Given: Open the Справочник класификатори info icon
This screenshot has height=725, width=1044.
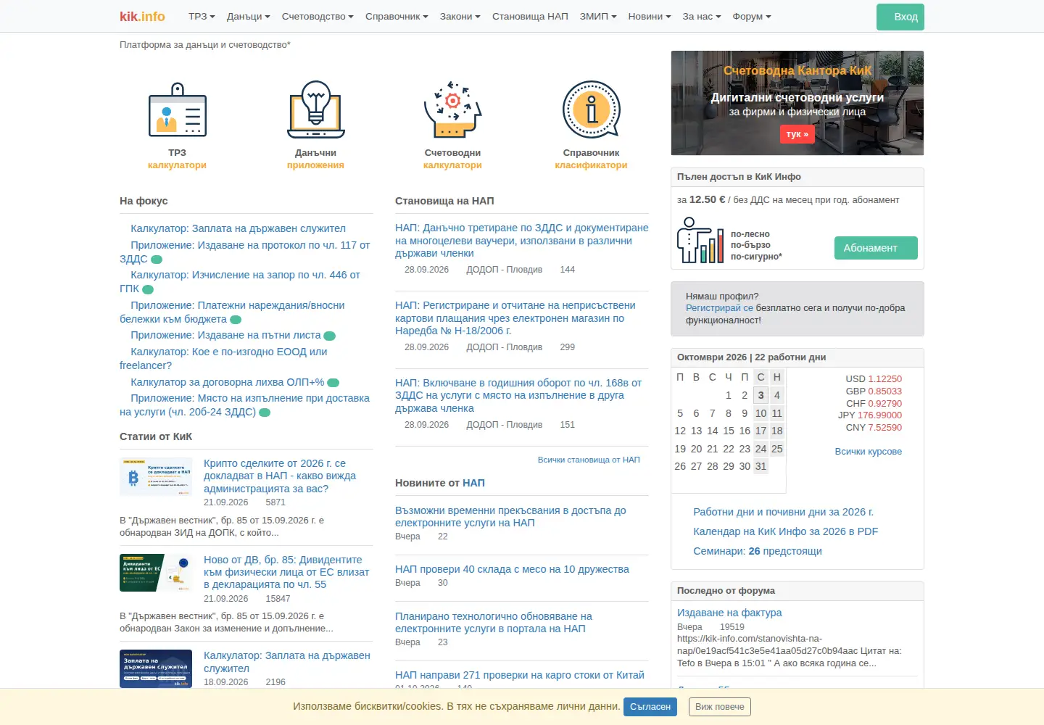Looking at the screenshot, I should point(592,109).
